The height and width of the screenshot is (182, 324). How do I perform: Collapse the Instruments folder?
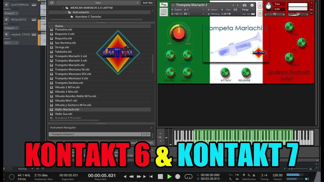(66, 12)
